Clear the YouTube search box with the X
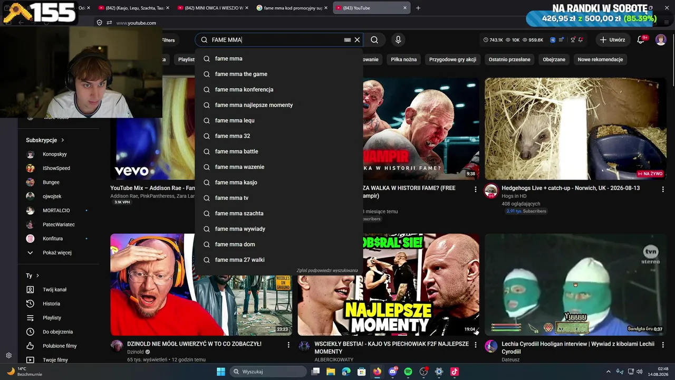Screen dimensions: 675x380 pyautogui.click(x=357, y=40)
